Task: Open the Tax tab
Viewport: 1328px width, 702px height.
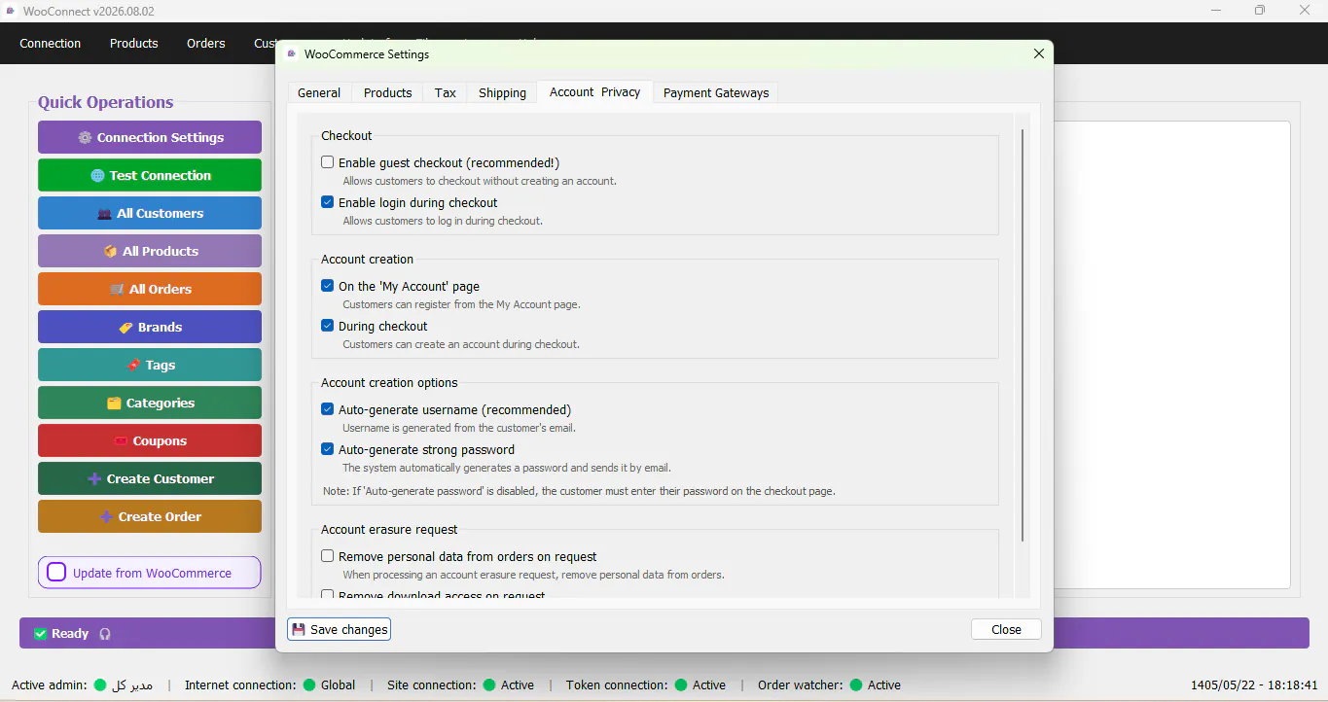Action: (x=446, y=92)
